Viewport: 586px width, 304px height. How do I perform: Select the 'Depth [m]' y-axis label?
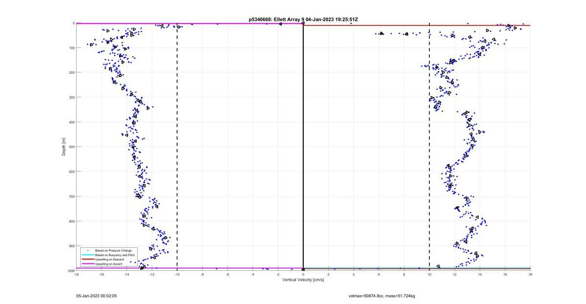point(64,147)
